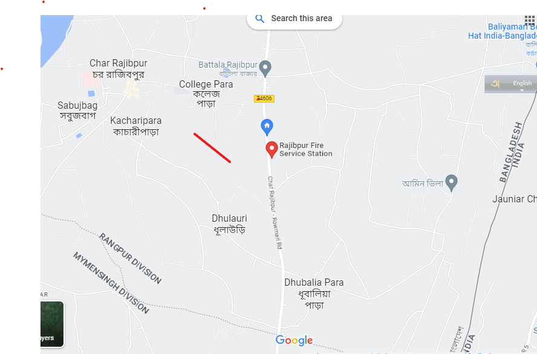Click the Search this area button

294,20
